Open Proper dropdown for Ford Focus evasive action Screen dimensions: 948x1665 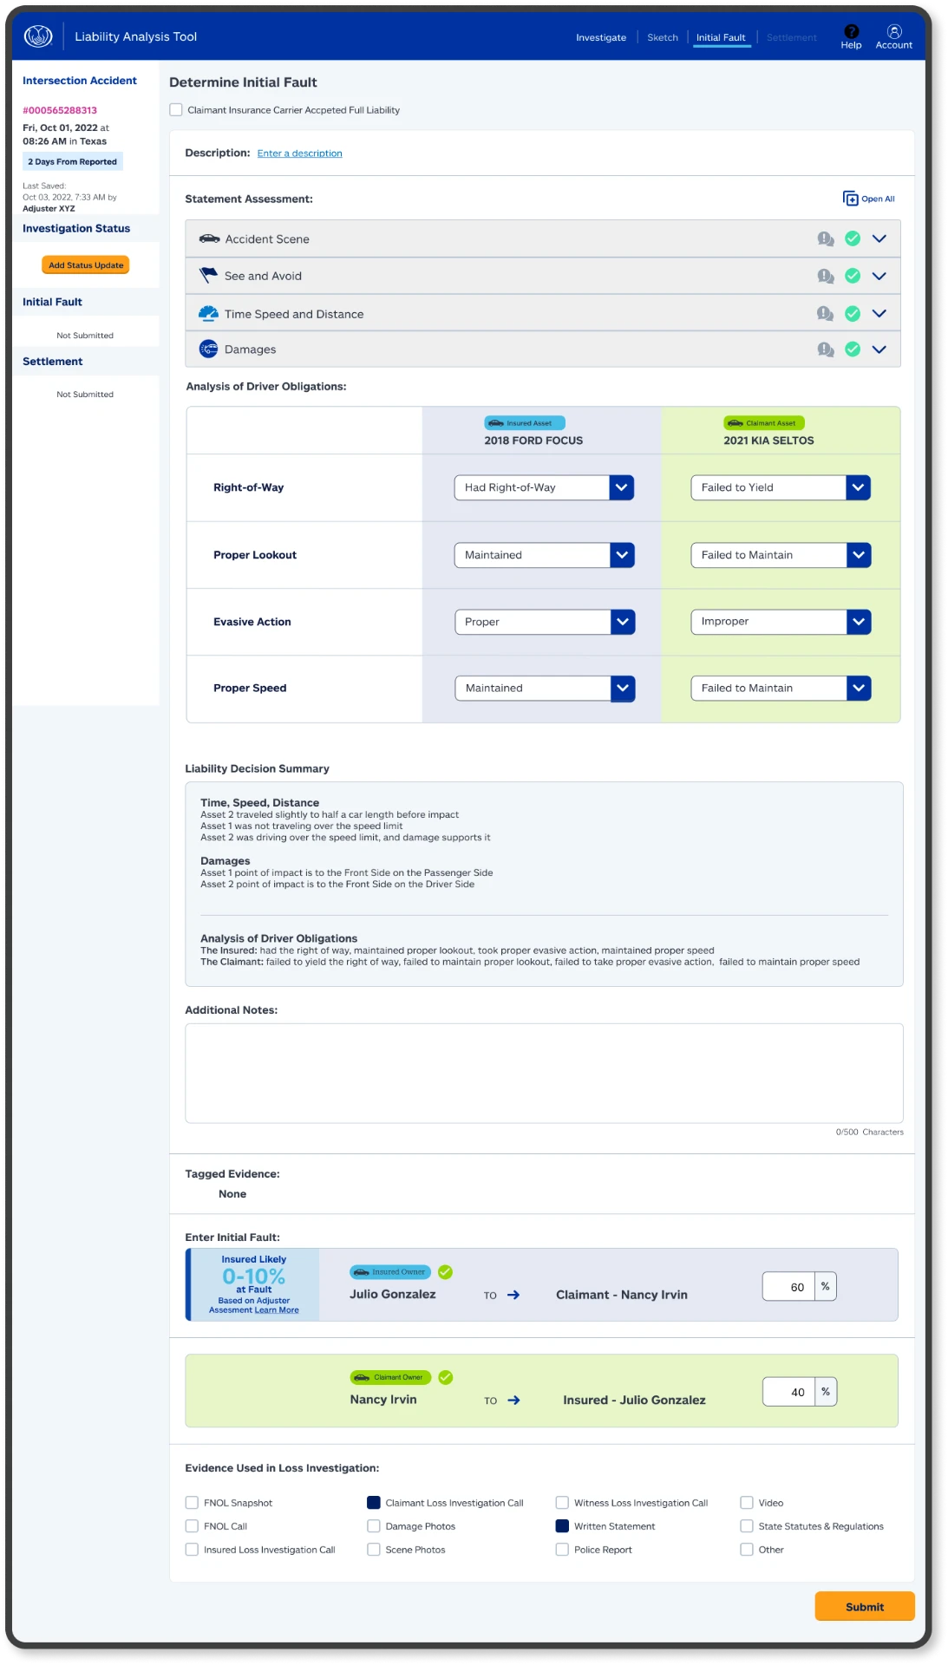coord(545,622)
